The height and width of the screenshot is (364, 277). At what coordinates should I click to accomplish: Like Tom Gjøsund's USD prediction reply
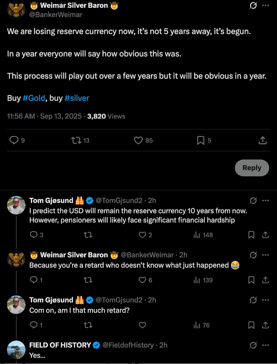pyautogui.click(x=142, y=235)
